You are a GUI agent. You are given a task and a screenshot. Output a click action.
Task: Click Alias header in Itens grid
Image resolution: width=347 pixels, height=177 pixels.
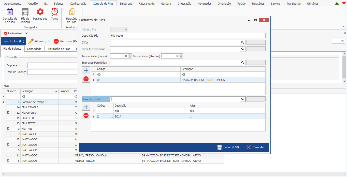[x=227, y=106]
